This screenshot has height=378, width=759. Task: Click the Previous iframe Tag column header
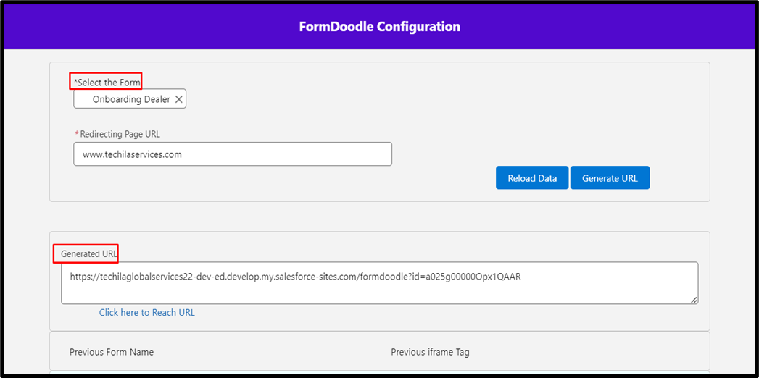[x=430, y=352]
